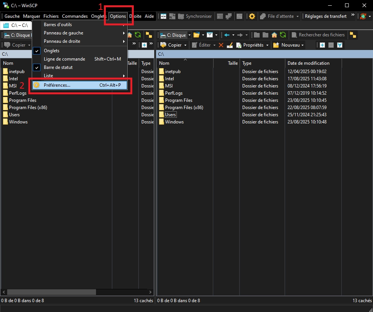
Task: Click the globe new session icon
Action: tap(363, 16)
